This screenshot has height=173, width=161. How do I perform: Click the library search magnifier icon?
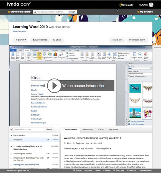pos(35,12)
